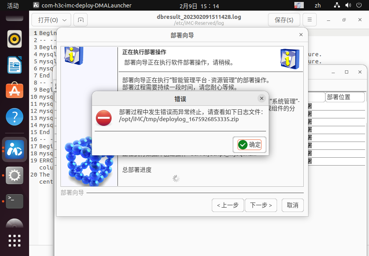This screenshot has width=369, height=256.
Task: Show applications grid in the dock
Action: (x=15, y=241)
